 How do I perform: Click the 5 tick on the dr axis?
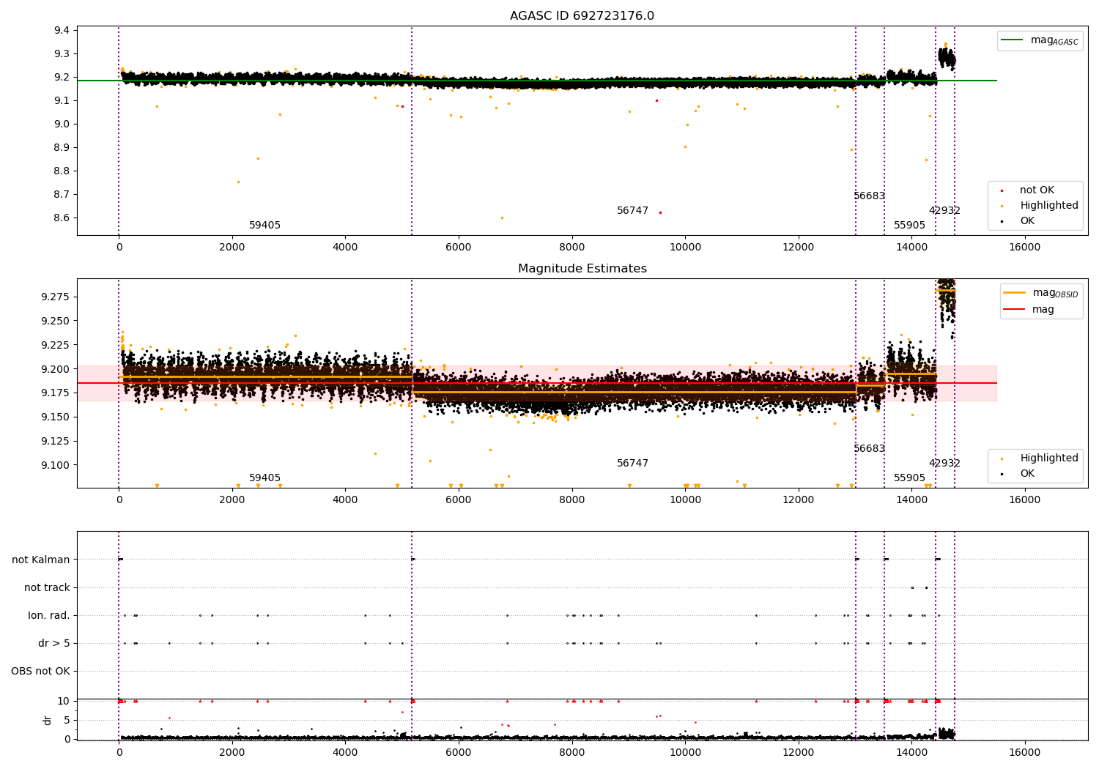coord(67,720)
